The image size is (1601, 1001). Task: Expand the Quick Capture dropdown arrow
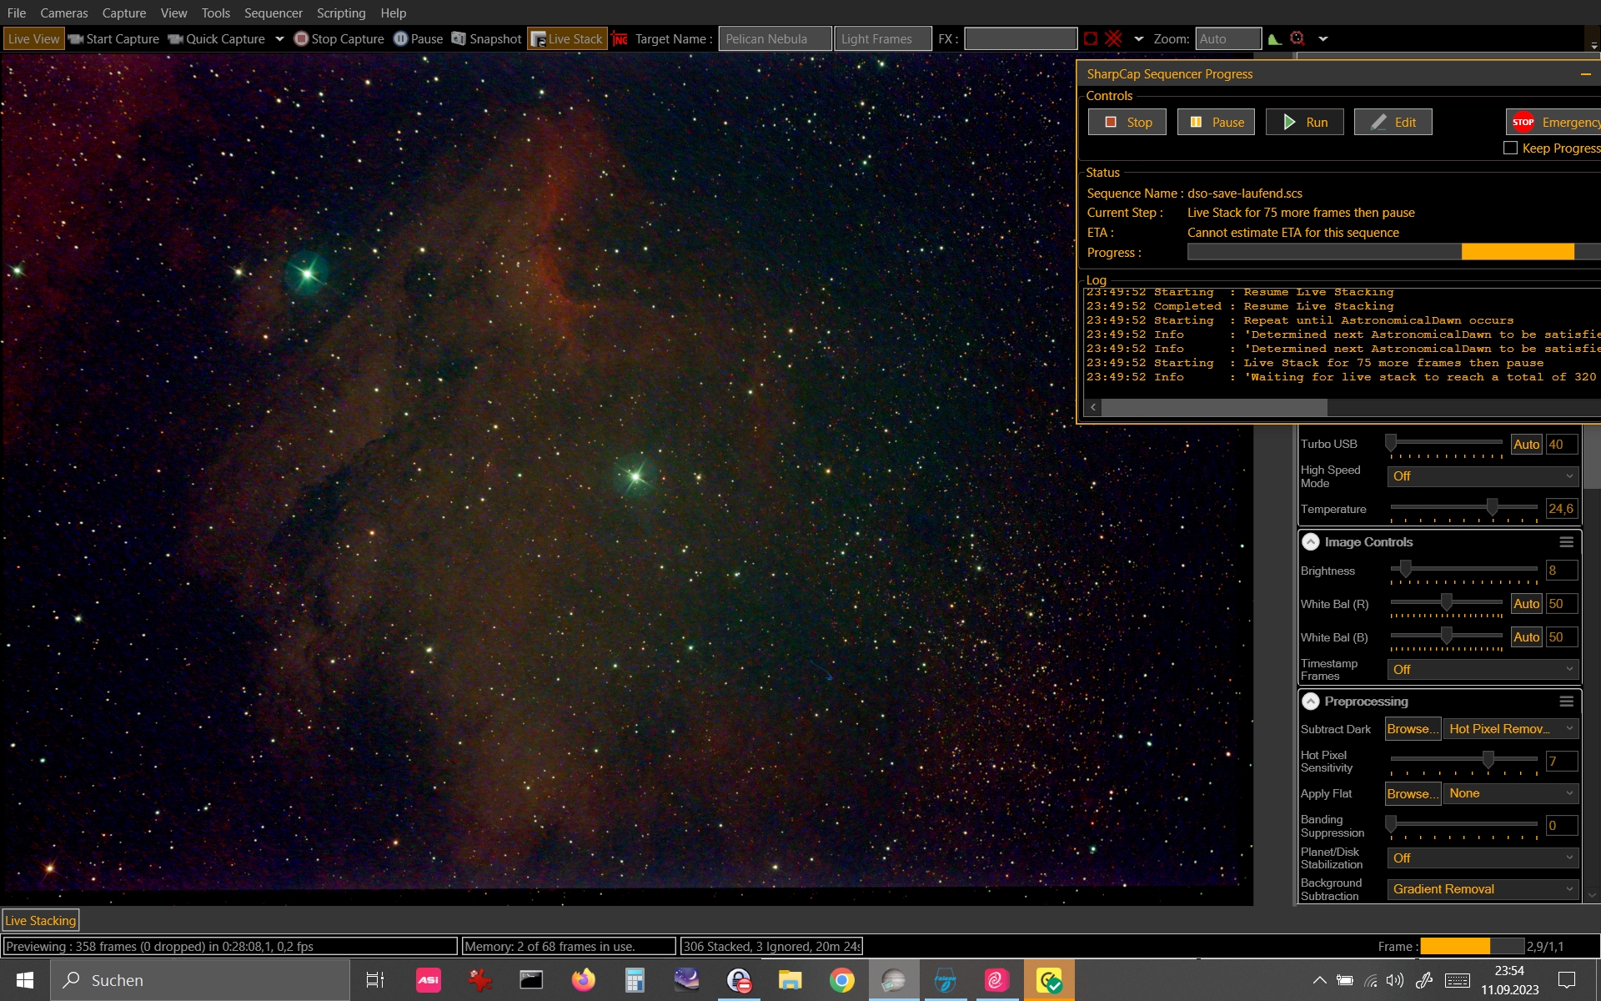[279, 39]
